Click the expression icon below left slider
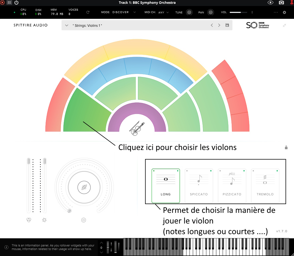The width and height of the screenshot is (294, 256). pos(29,220)
